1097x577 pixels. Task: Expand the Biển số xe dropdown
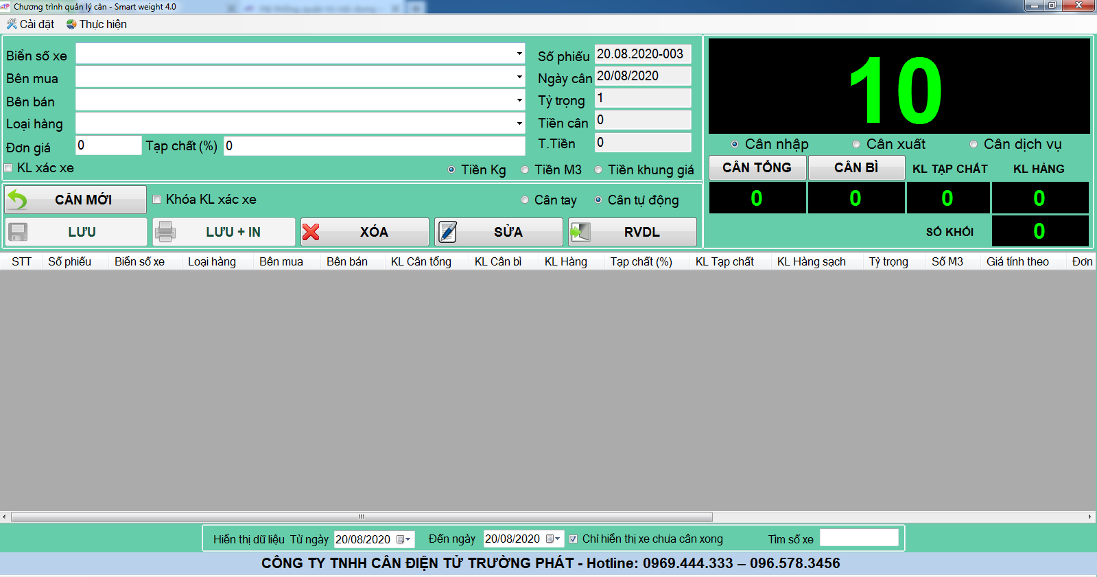[519, 54]
